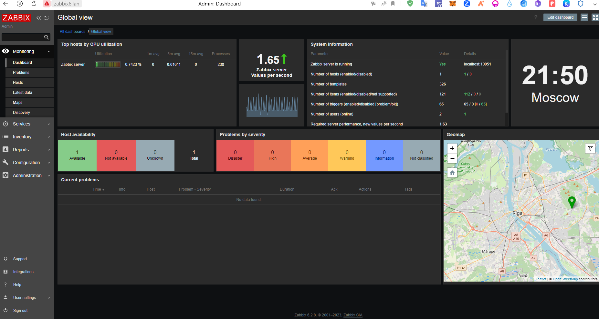599x319 pixels.
Task: Enter kiosk mode with the fullscreen toggle
Action: [x=595, y=17]
